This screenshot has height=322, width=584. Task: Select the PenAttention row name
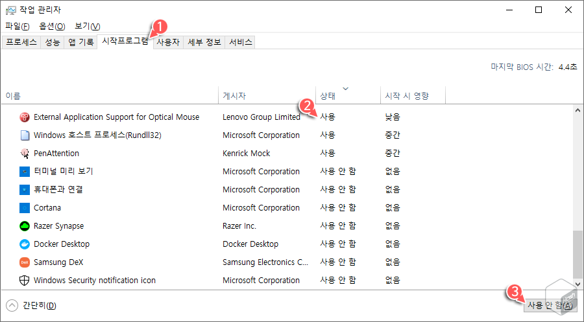56,153
